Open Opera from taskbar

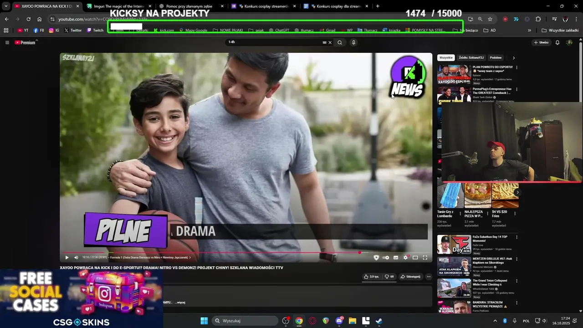[312, 321]
